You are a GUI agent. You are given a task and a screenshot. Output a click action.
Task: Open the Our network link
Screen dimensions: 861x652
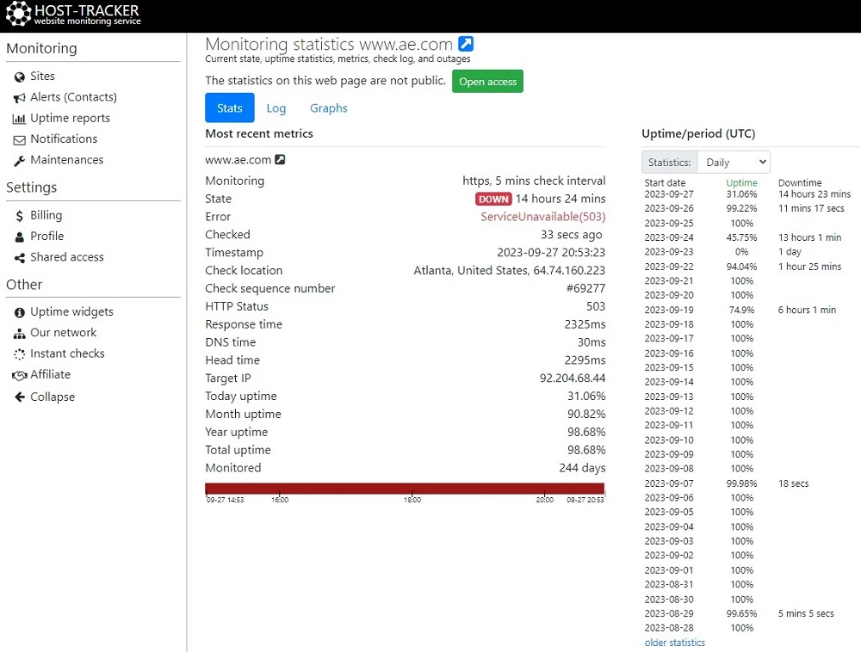63,332
